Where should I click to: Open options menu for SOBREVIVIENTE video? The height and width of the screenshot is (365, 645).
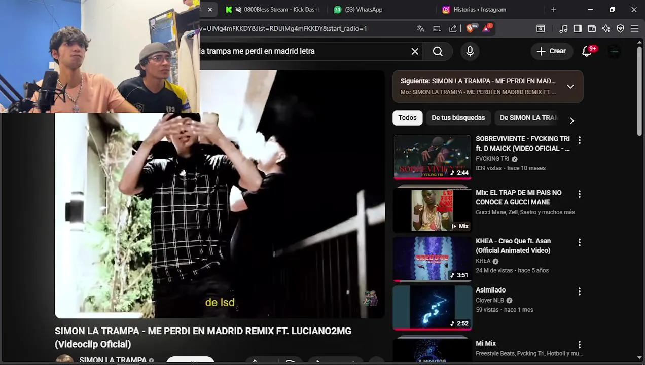[580, 140]
